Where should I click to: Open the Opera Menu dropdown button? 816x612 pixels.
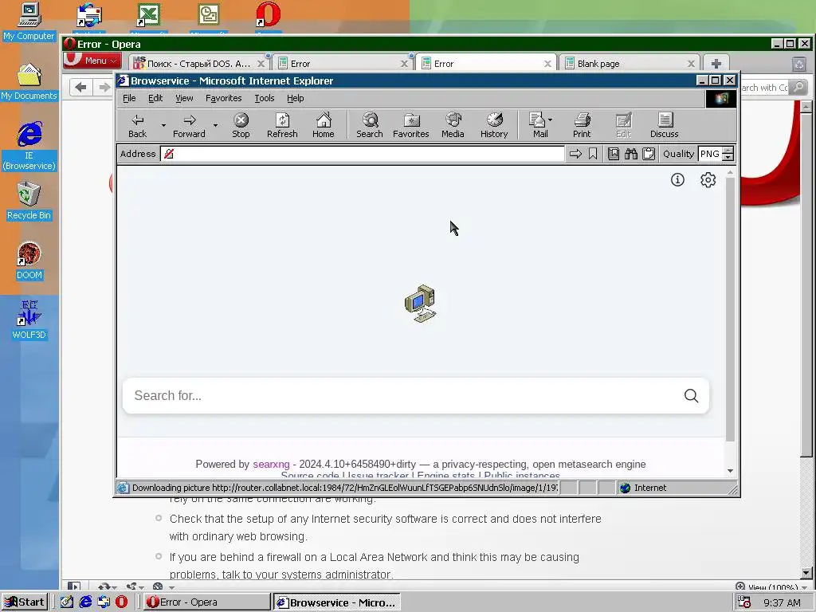[x=92, y=61]
